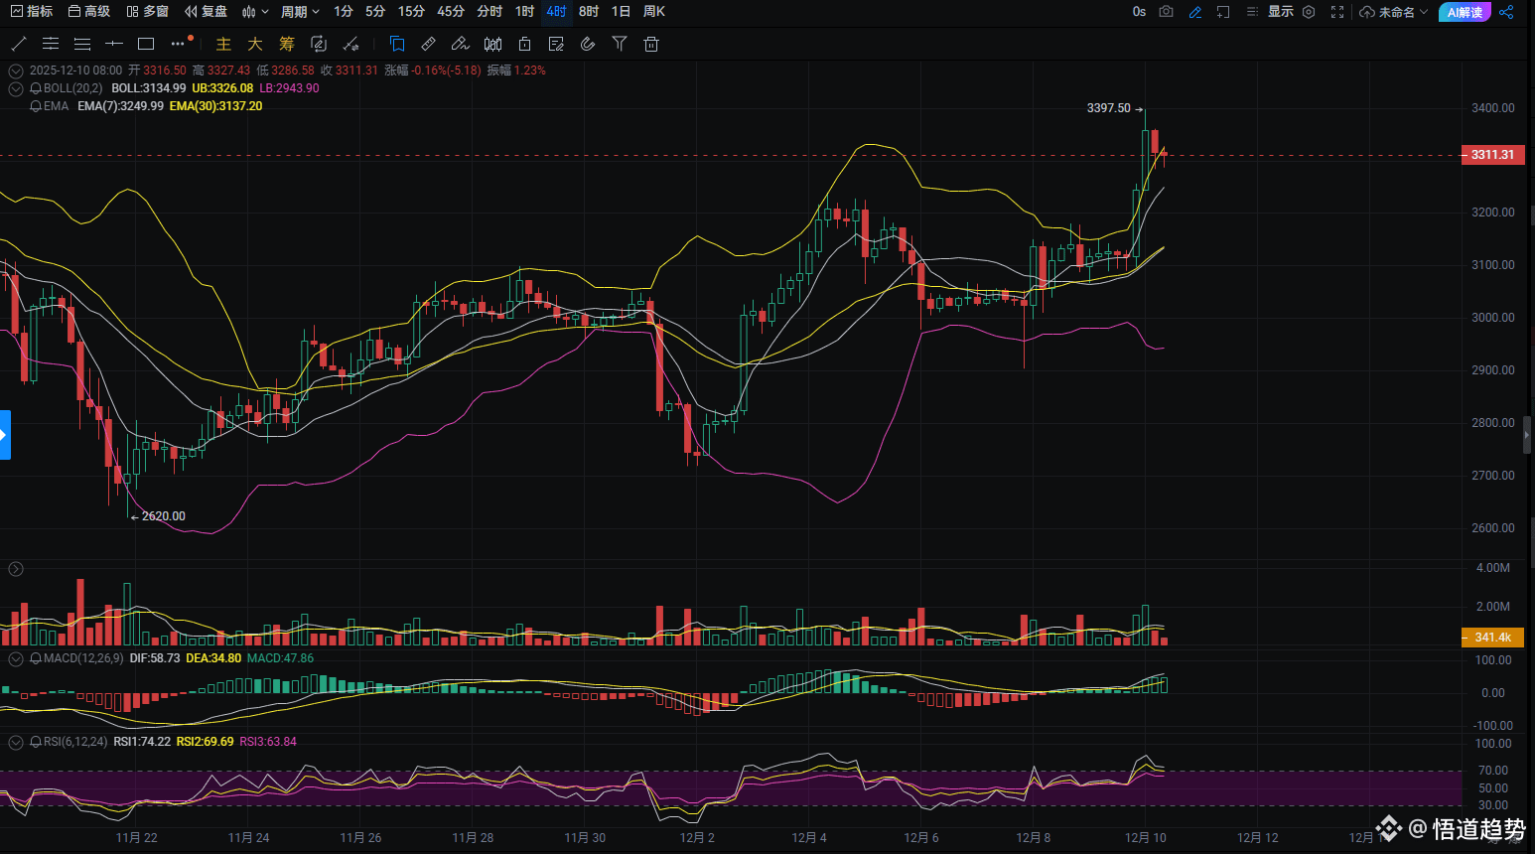Open the filter funnel tool

(x=620, y=44)
